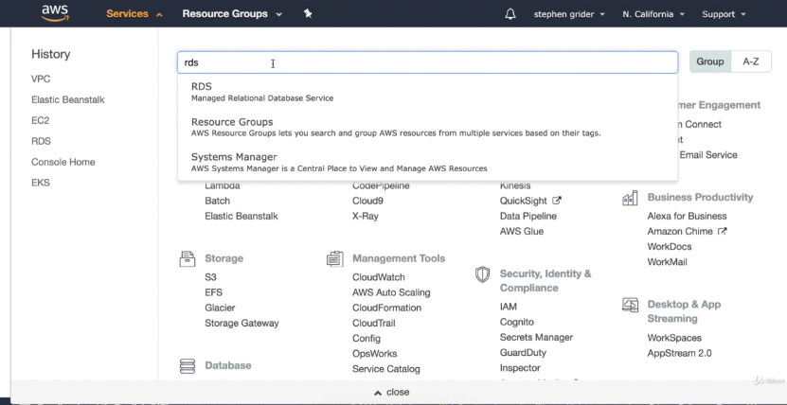
Task: Switch to A-Z view
Action: (751, 62)
